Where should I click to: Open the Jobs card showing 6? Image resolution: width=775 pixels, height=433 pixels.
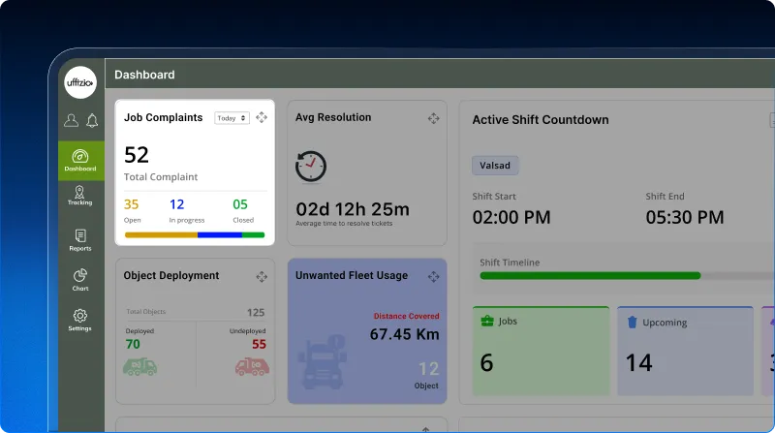point(541,351)
